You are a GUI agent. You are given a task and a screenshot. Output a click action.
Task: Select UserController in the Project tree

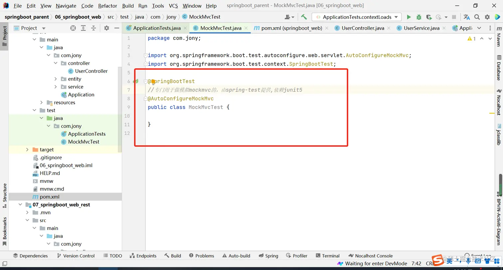(x=91, y=71)
